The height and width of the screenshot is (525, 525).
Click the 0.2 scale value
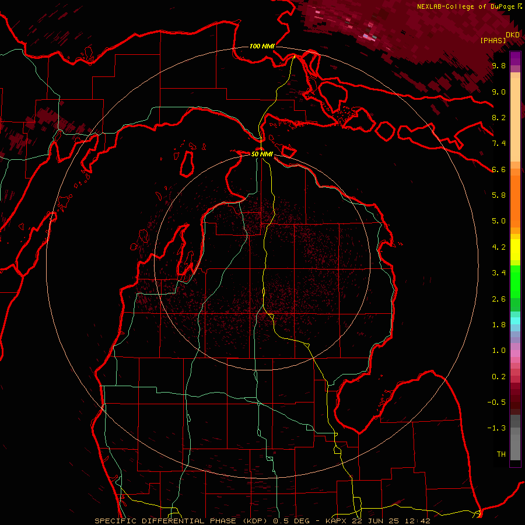(499, 377)
